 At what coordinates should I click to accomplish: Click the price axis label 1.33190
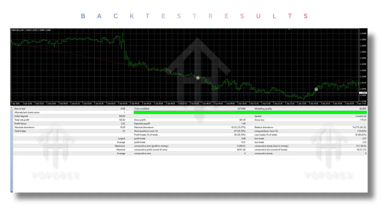pyautogui.click(x=363, y=33)
